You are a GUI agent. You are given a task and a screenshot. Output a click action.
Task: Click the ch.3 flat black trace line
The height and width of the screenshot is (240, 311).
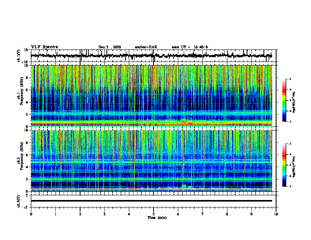click(x=152, y=201)
